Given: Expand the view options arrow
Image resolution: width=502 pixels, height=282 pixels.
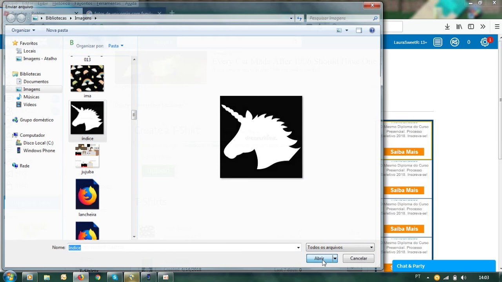Looking at the screenshot, I should coord(347,30).
